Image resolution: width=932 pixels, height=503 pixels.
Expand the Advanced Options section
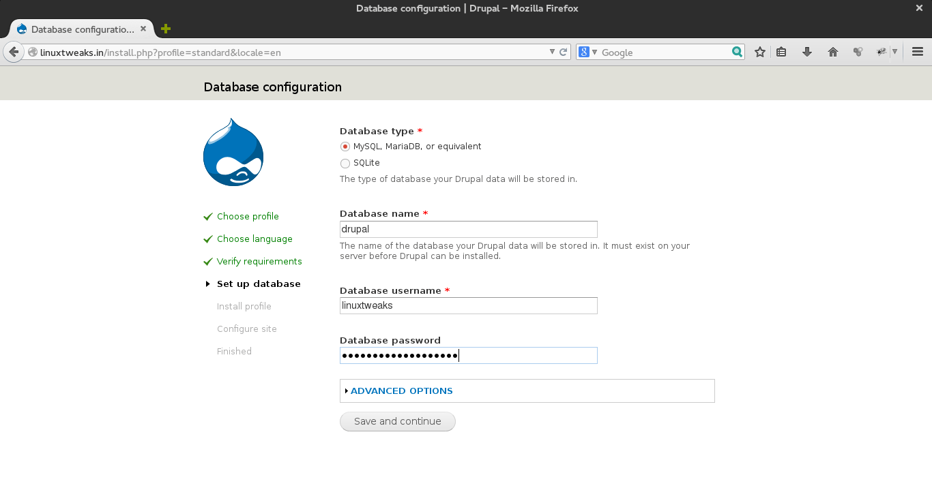[401, 391]
